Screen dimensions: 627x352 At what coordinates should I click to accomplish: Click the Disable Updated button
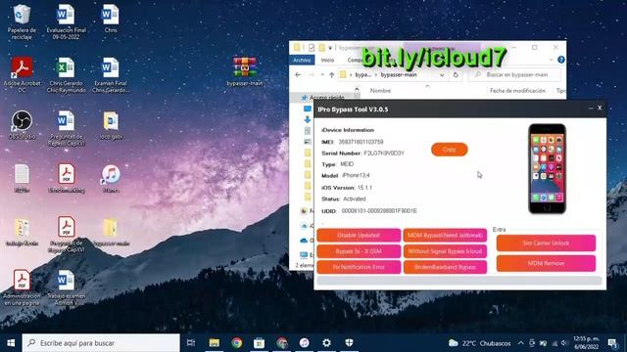(x=359, y=235)
